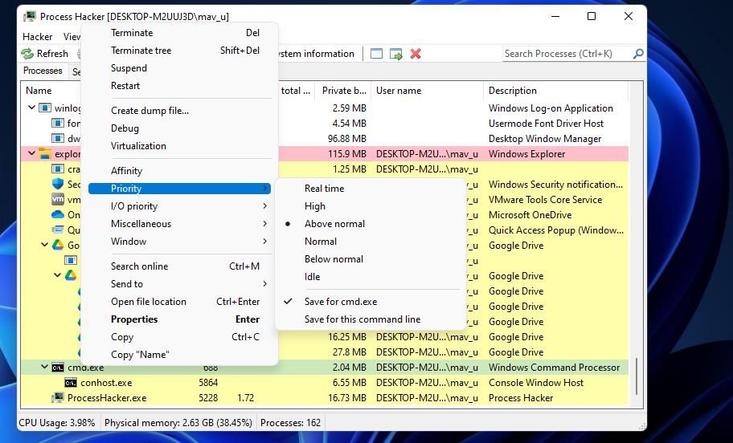Sort by Private bytes column header

344,91
